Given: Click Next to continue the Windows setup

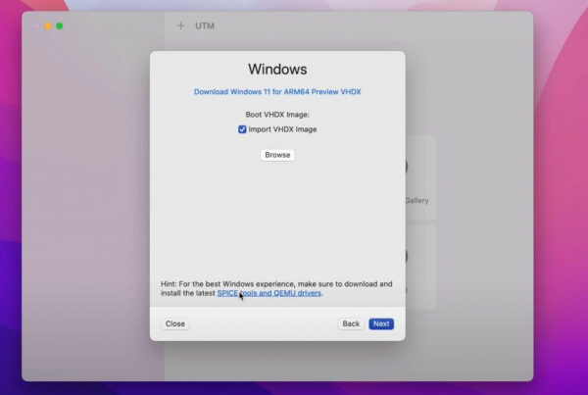Looking at the screenshot, I should [x=381, y=323].
